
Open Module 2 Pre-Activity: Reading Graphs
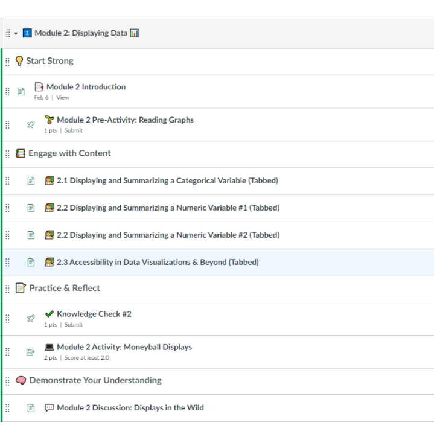125,120
